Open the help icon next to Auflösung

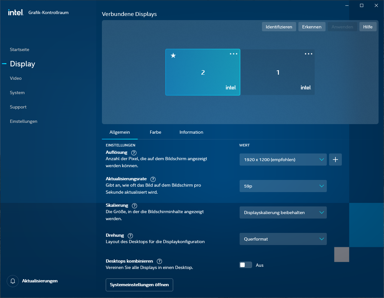134,153
